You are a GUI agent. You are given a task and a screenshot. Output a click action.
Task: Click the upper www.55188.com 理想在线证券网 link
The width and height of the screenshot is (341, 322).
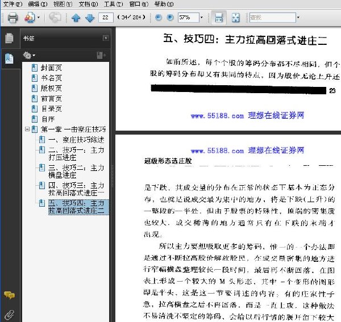247,116
